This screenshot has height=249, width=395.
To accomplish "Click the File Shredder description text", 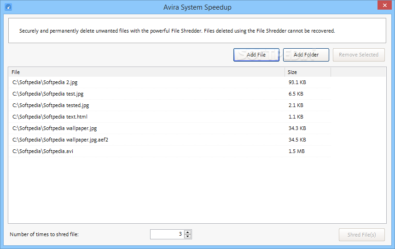I will coord(177,31).
